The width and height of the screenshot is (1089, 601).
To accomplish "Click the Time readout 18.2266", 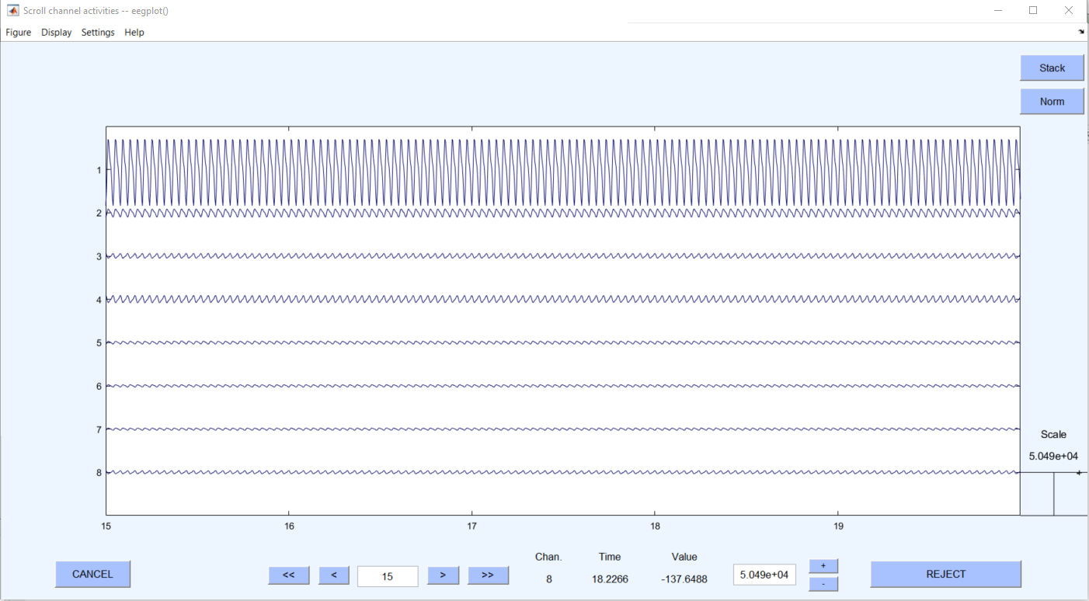I will click(610, 579).
